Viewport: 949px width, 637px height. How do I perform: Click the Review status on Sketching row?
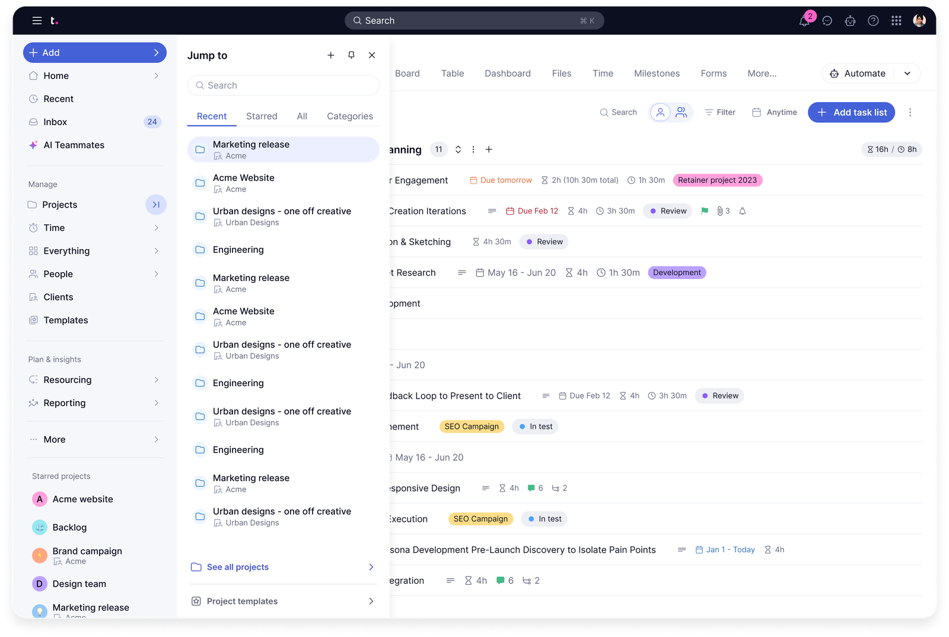tap(544, 242)
